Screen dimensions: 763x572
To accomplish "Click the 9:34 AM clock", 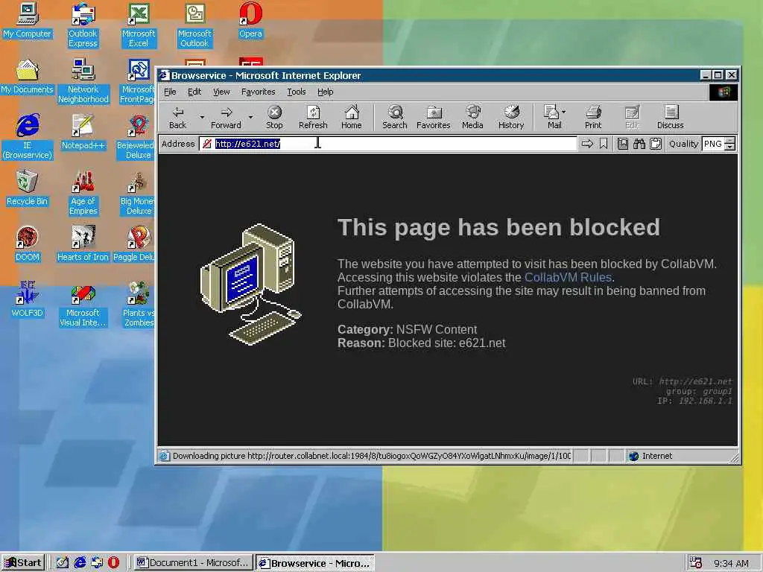I will pos(732,563).
